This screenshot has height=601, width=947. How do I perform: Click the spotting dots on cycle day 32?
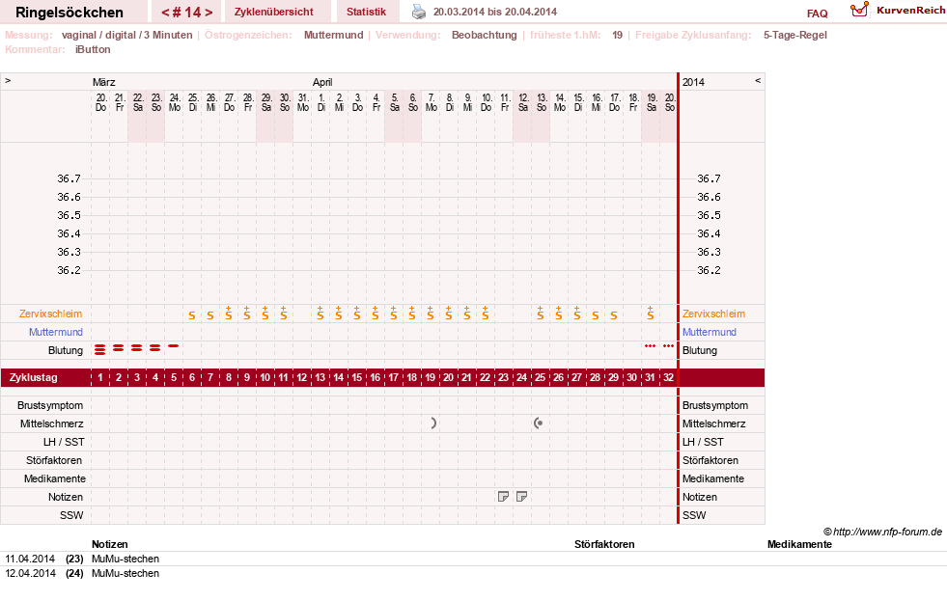point(668,345)
